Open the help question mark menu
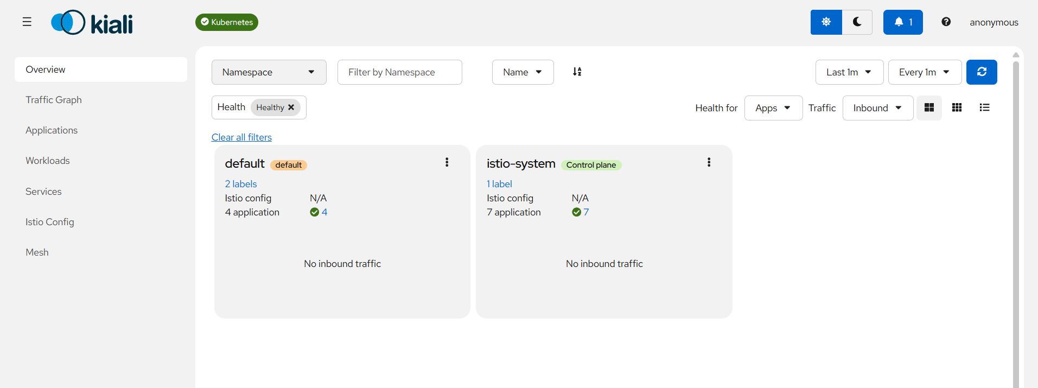This screenshot has height=388, width=1038. pyautogui.click(x=946, y=22)
